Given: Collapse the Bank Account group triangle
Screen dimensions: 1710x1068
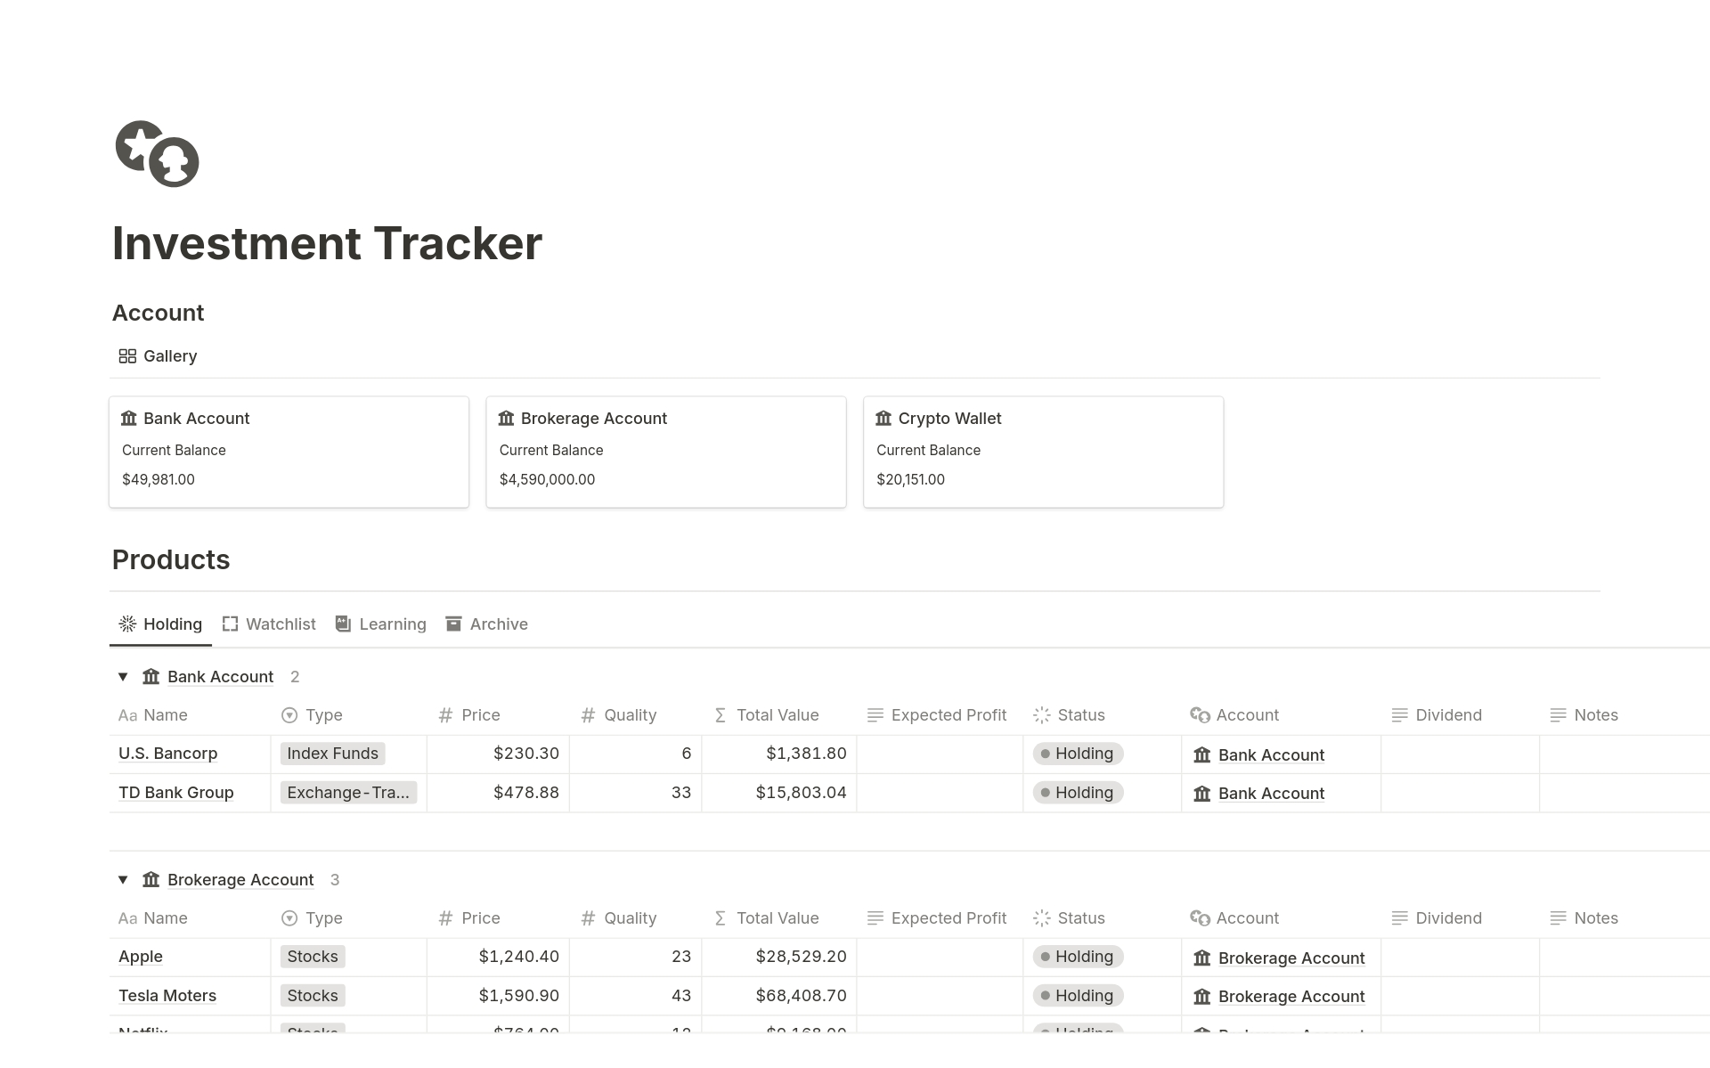Looking at the screenshot, I should click(x=123, y=677).
